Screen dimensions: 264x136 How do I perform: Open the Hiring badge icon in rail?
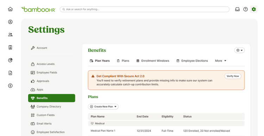pyautogui.click(x=10, y=47)
